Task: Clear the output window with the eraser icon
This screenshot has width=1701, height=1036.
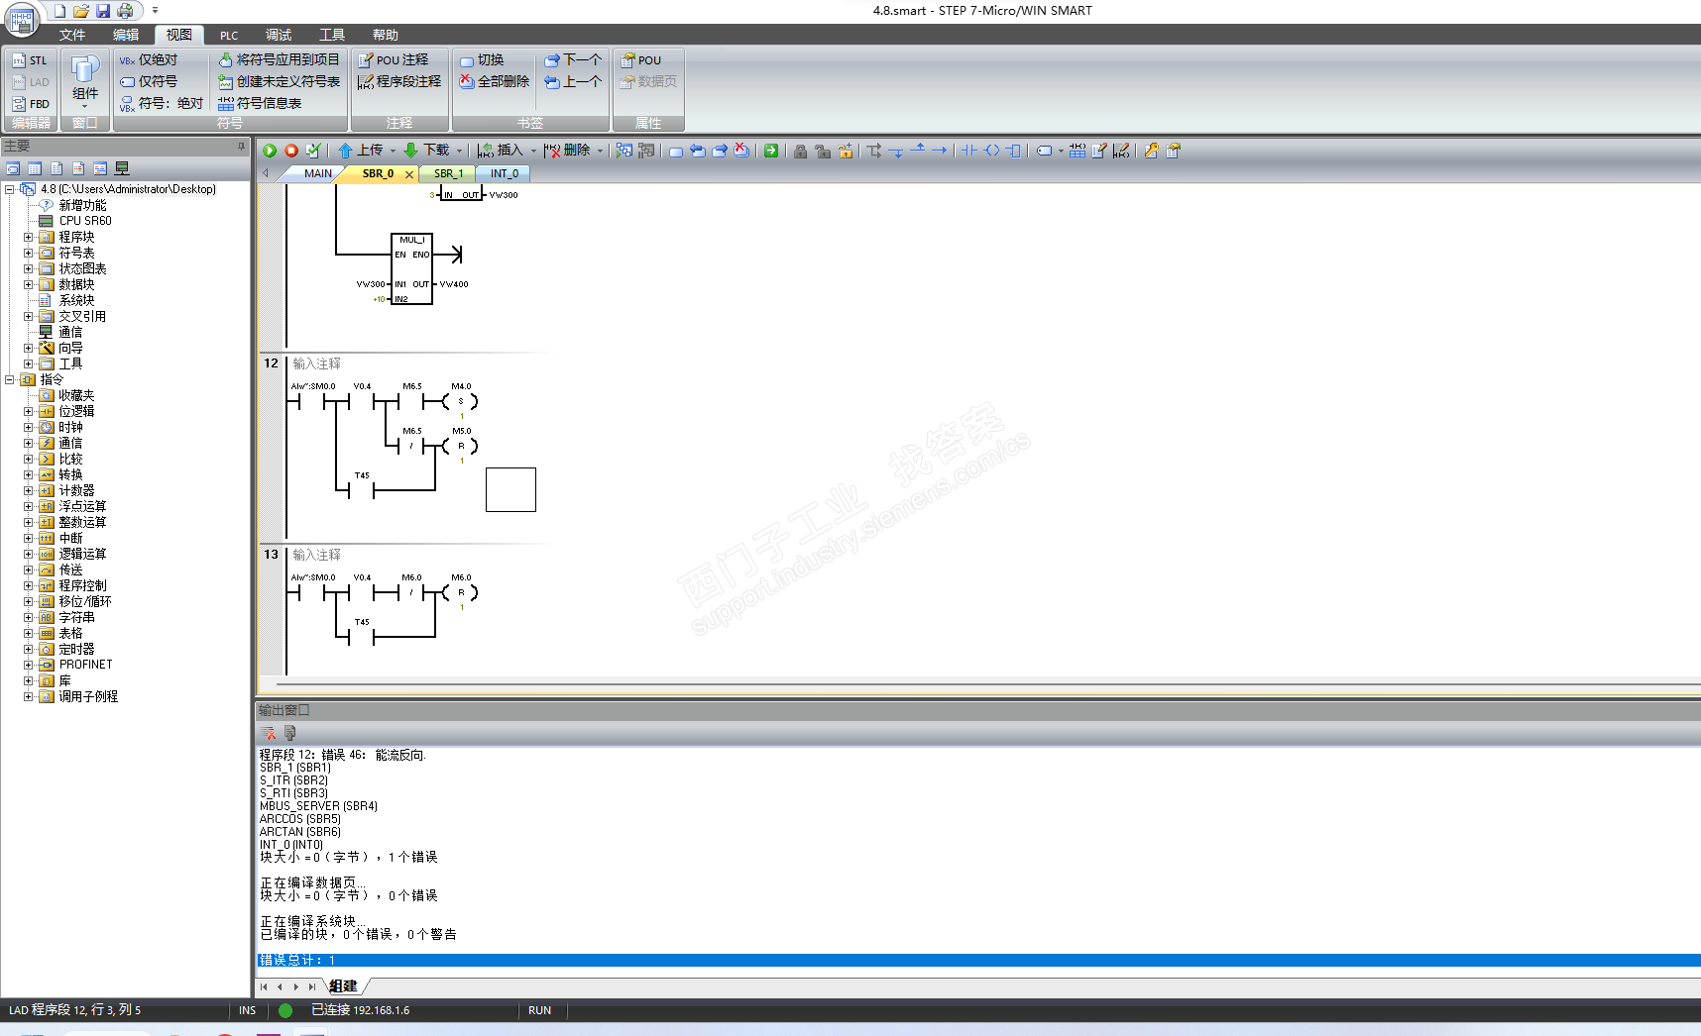Action: (x=269, y=733)
